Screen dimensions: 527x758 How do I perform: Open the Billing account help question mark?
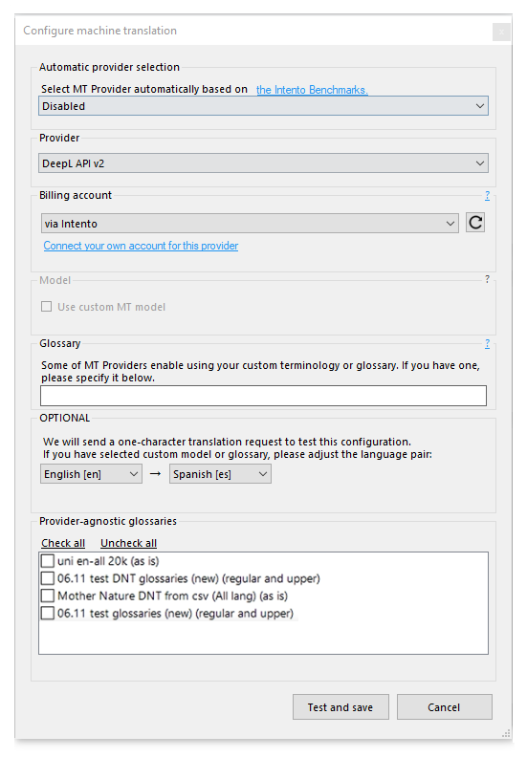pyautogui.click(x=488, y=195)
